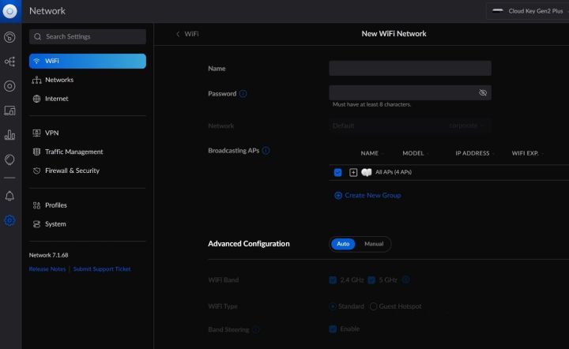
Task: Click Create New Group link
Action: click(x=367, y=195)
